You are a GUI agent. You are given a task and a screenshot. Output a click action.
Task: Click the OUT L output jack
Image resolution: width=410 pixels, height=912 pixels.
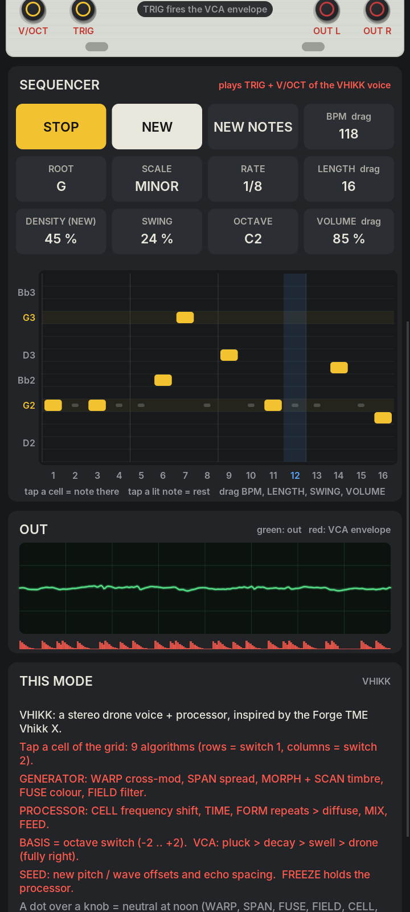click(327, 9)
